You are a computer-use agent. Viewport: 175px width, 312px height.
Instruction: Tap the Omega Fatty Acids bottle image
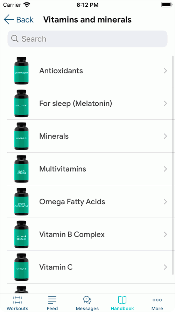21,201
